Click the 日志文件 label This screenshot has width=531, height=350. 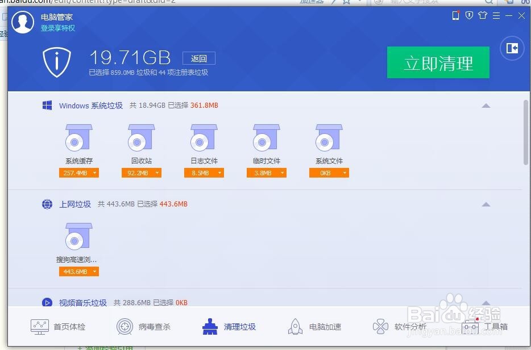tap(204, 161)
